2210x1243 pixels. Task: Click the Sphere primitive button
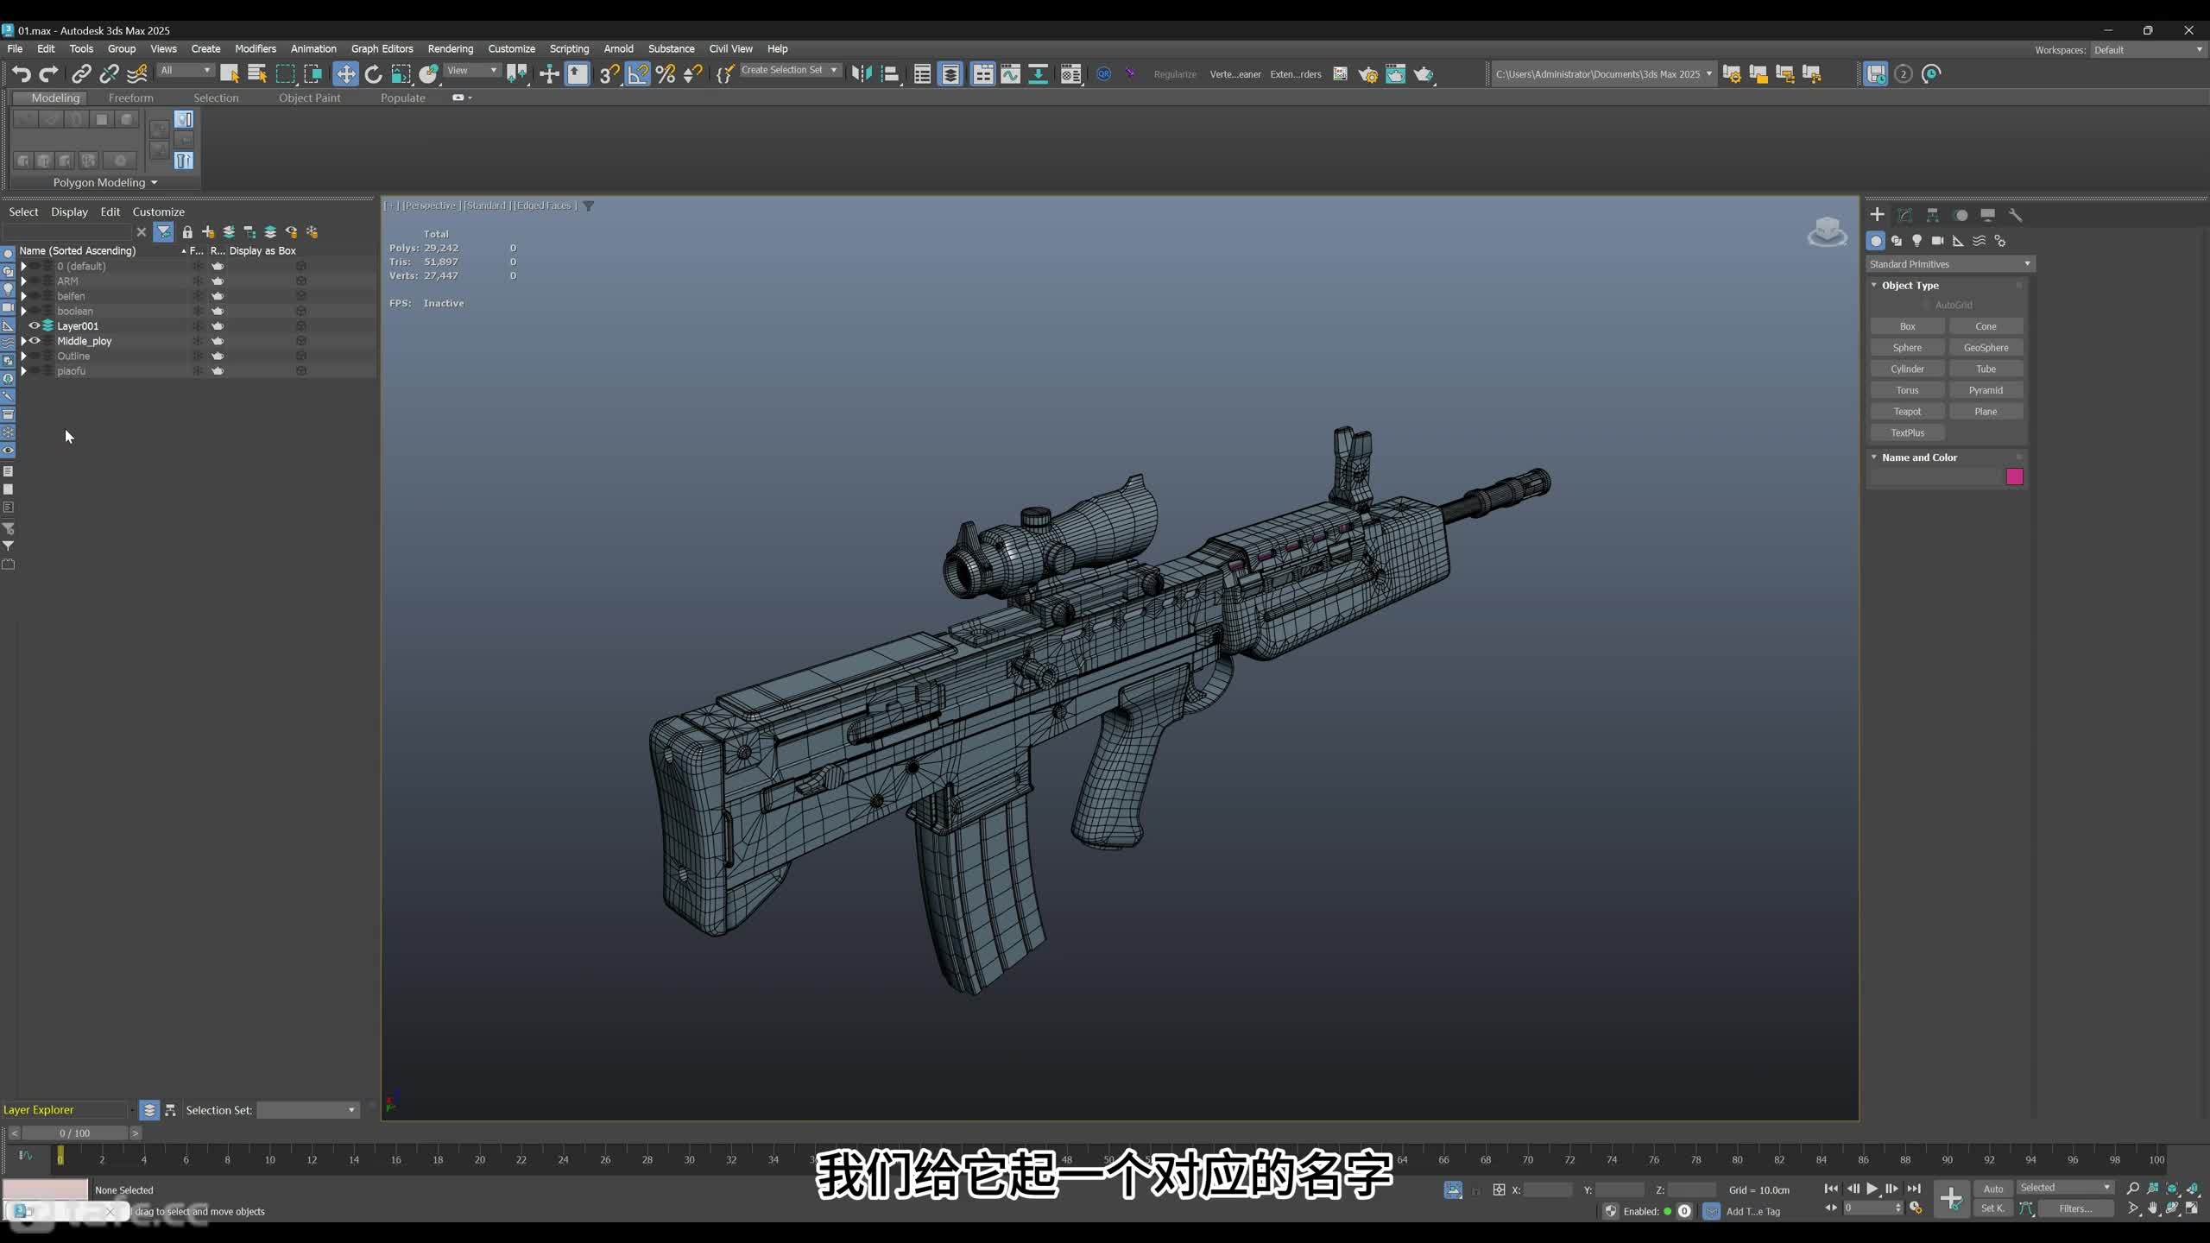[1907, 348]
